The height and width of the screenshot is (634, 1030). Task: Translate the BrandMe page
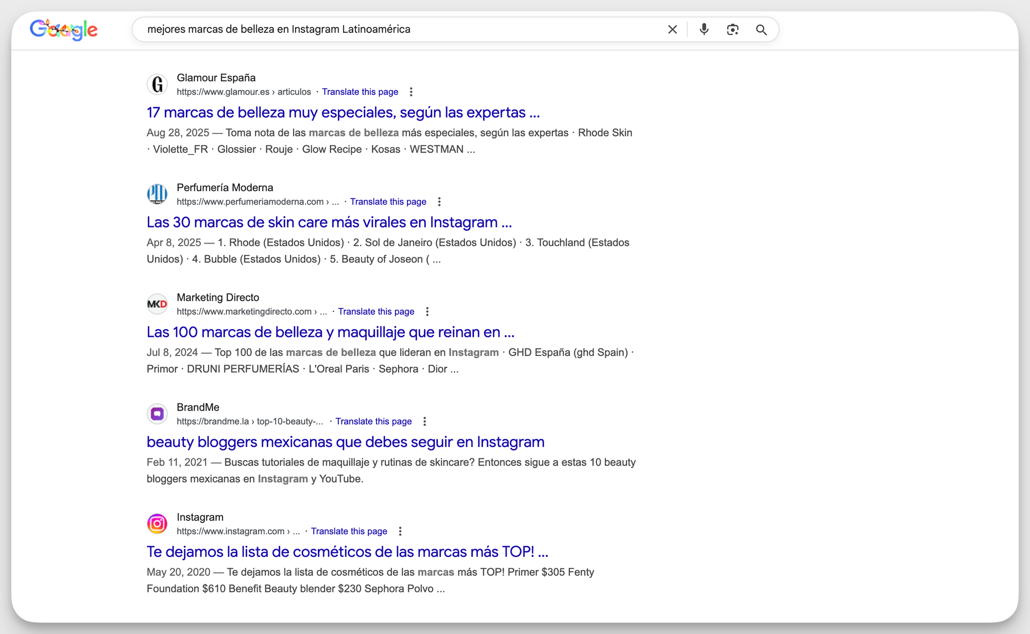(x=373, y=421)
